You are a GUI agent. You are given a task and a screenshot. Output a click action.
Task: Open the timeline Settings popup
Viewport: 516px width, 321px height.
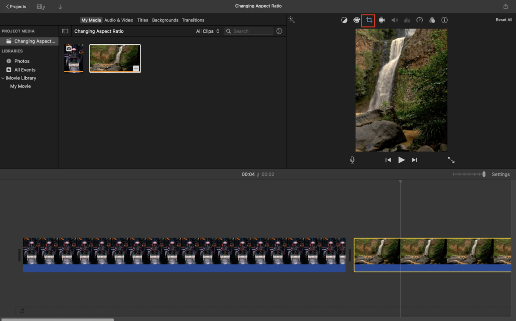(x=500, y=174)
